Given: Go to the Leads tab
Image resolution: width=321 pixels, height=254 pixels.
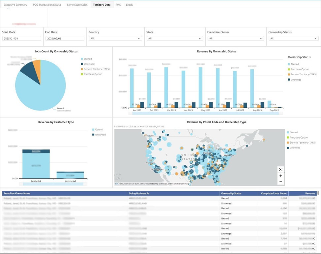Looking at the screenshot, I should click(129, 5).
